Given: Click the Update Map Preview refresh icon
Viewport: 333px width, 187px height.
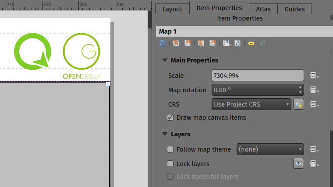Looking at the screenshot, I should 163,43.
